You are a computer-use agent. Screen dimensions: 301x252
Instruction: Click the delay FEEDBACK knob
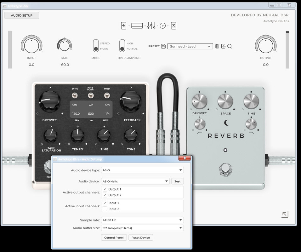click(x=131, y=101)
